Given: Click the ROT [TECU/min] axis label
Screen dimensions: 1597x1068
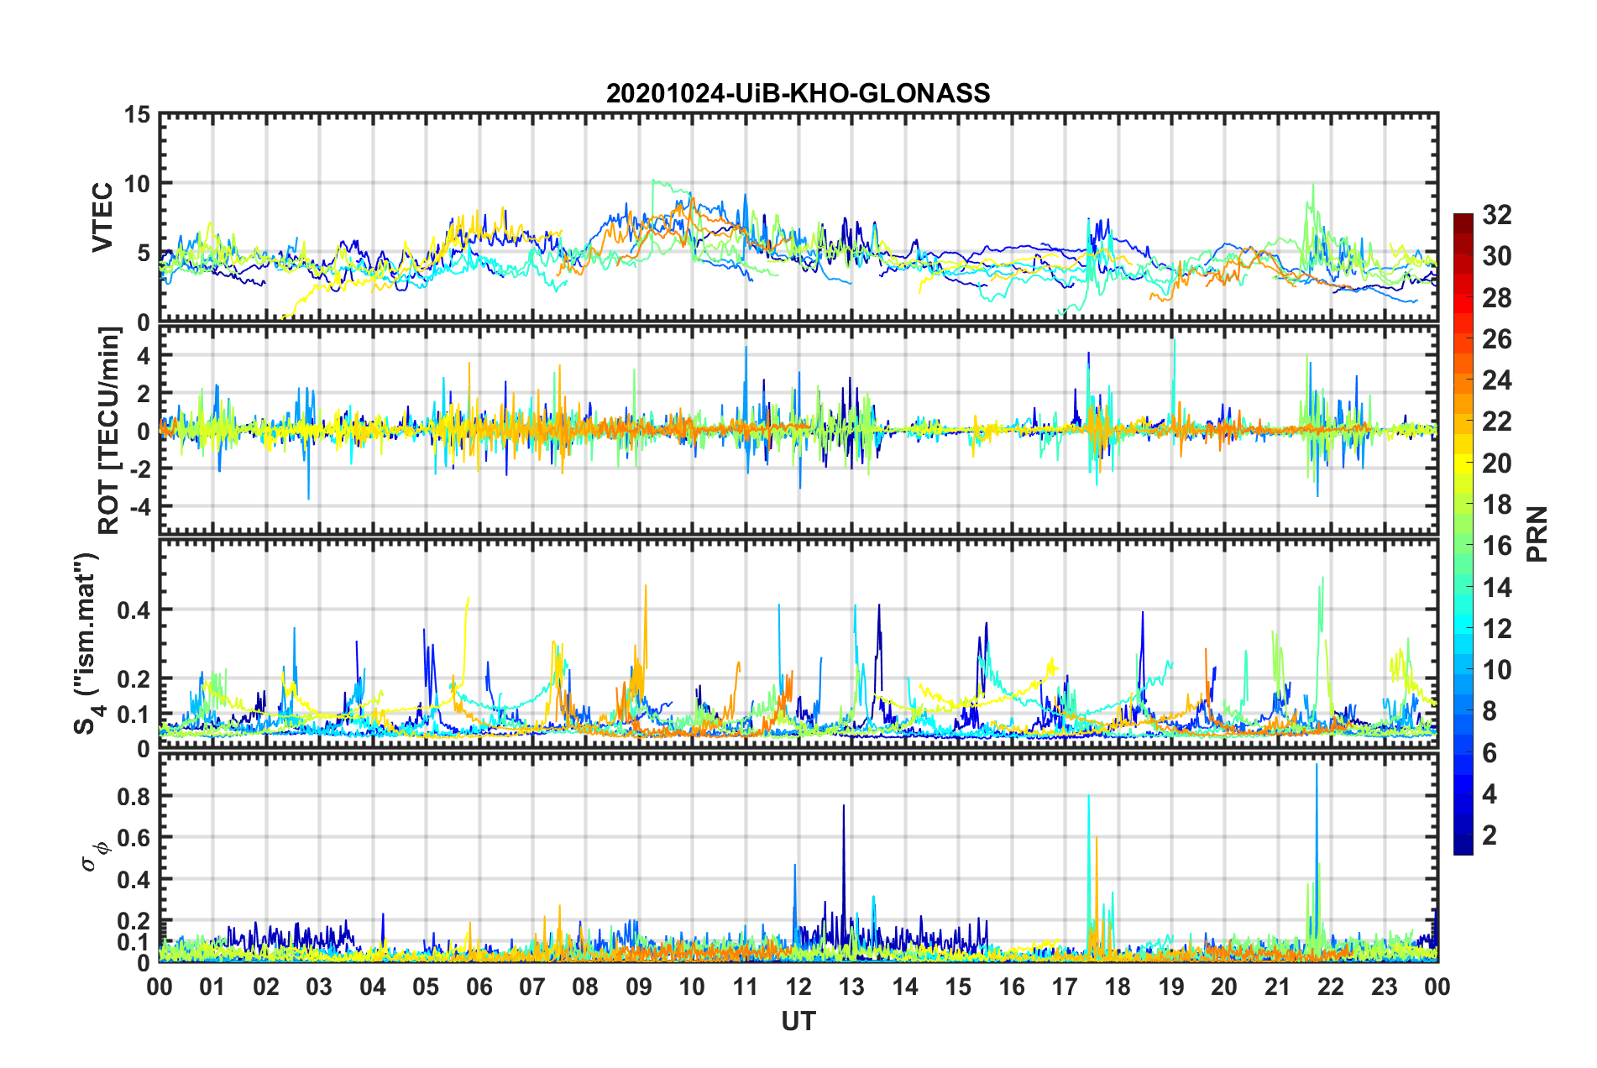Looking at the screenshot, I should coord(108,431).
